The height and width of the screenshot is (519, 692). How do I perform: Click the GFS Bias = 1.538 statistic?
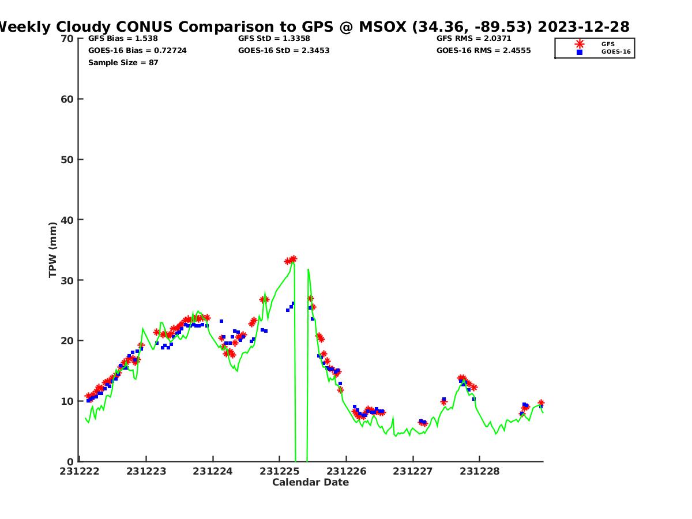123,39
